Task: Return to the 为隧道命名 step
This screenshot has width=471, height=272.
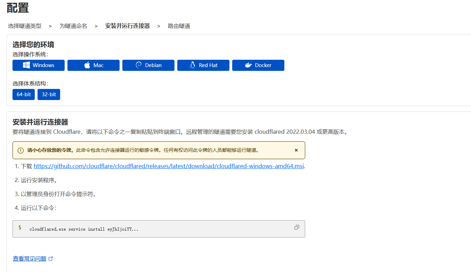Action: [73, 26]
